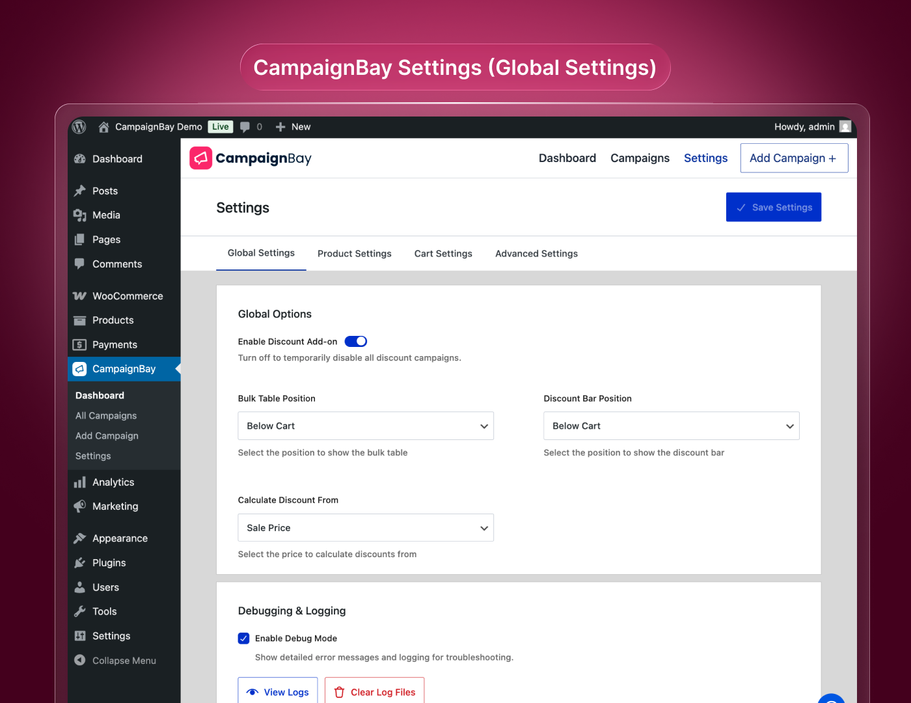911x703 pixels.
Task: Click the Media library icon
Action: pos(80,215)
